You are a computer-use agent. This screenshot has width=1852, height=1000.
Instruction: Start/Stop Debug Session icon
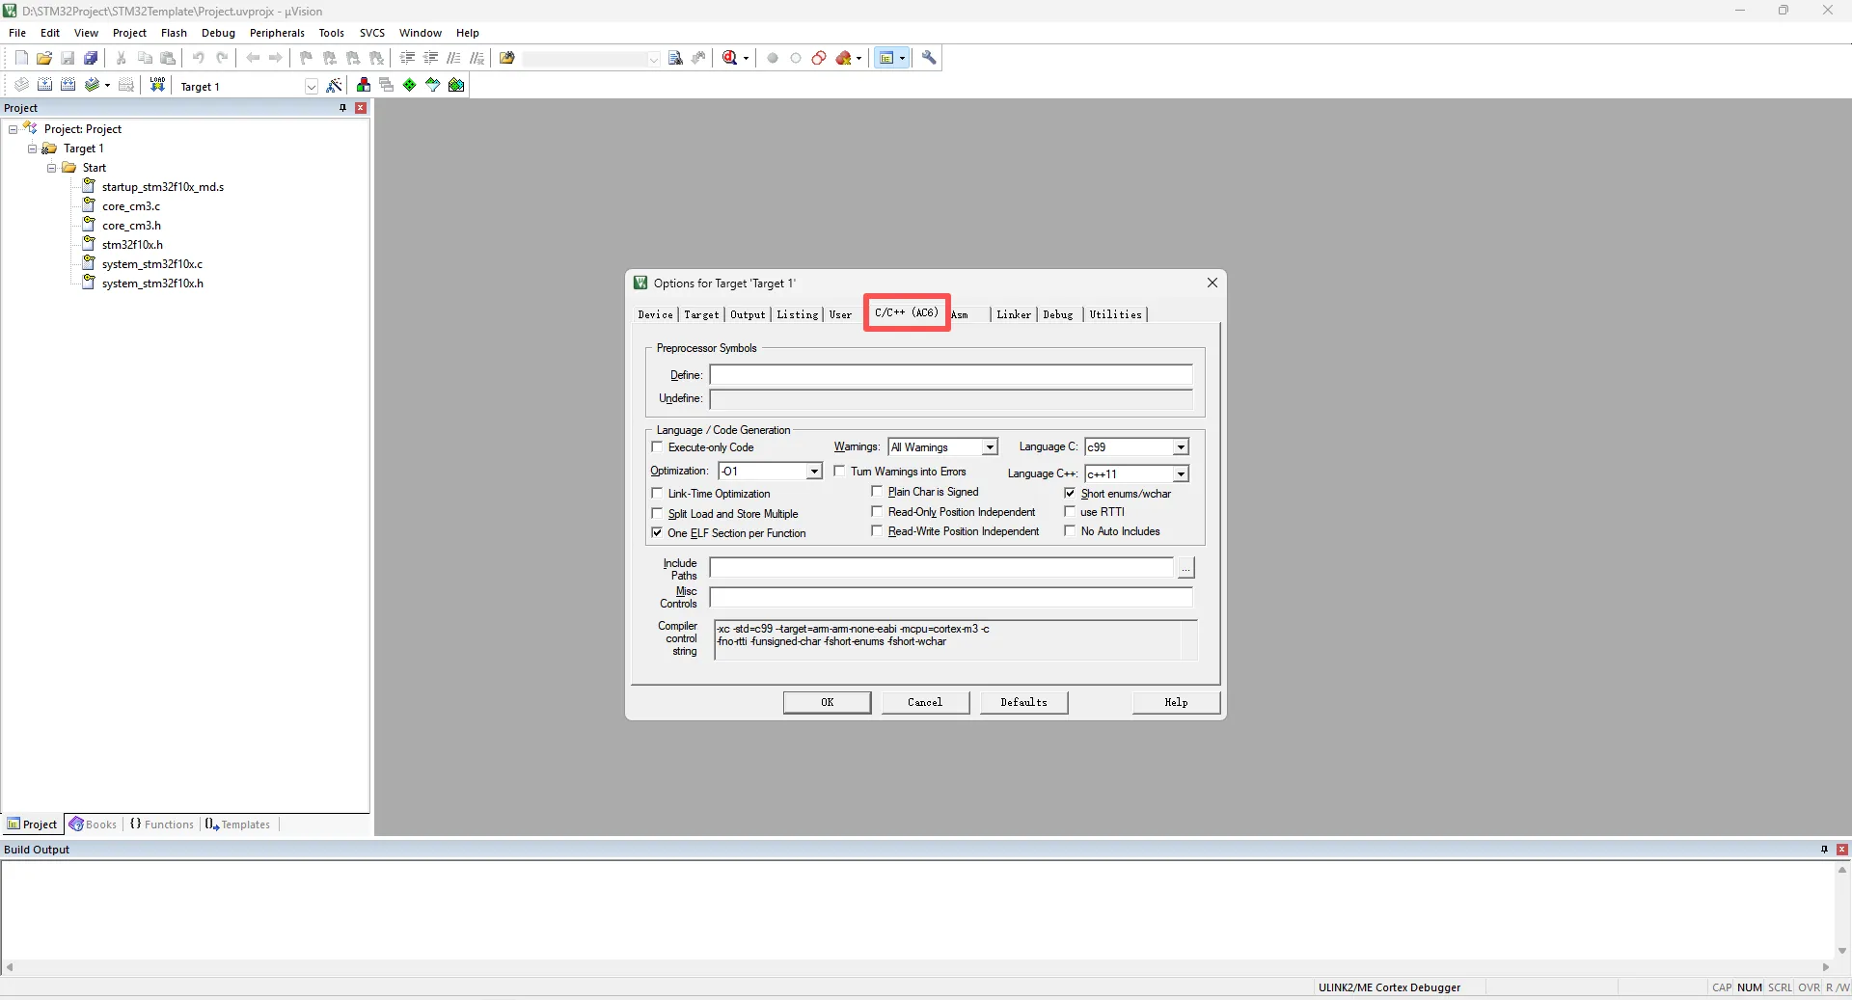click(x=730, y=58)
